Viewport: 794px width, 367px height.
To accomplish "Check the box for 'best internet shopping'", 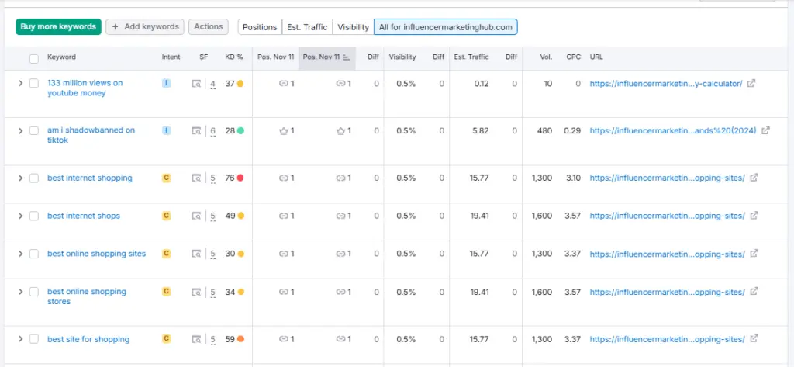I will tap(33, 178).
